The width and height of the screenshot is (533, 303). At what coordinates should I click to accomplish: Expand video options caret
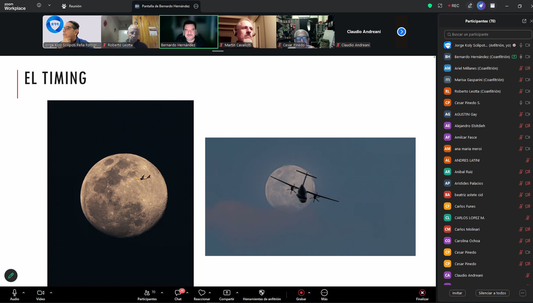coord(51,293)
